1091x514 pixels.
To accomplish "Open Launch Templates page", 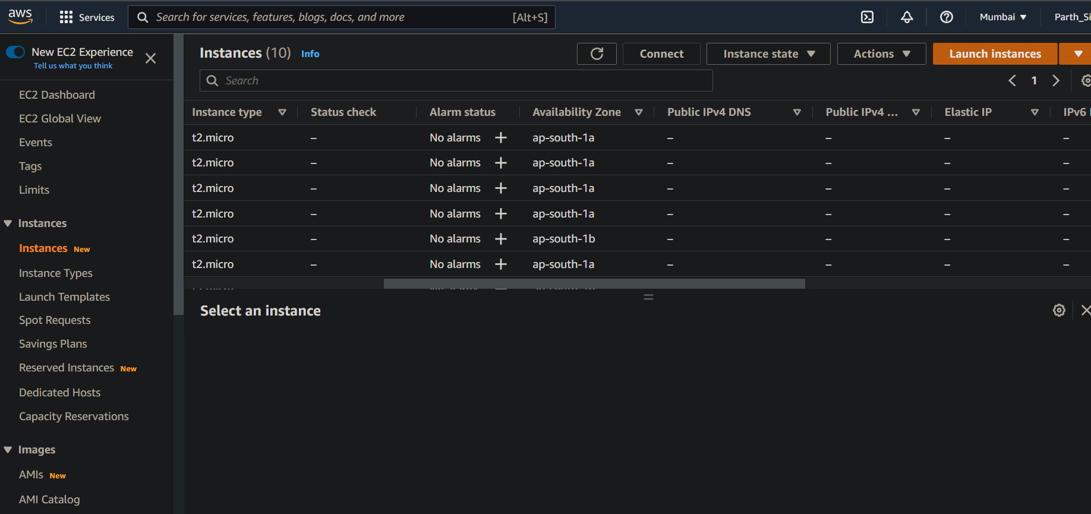I will (64, 297).
